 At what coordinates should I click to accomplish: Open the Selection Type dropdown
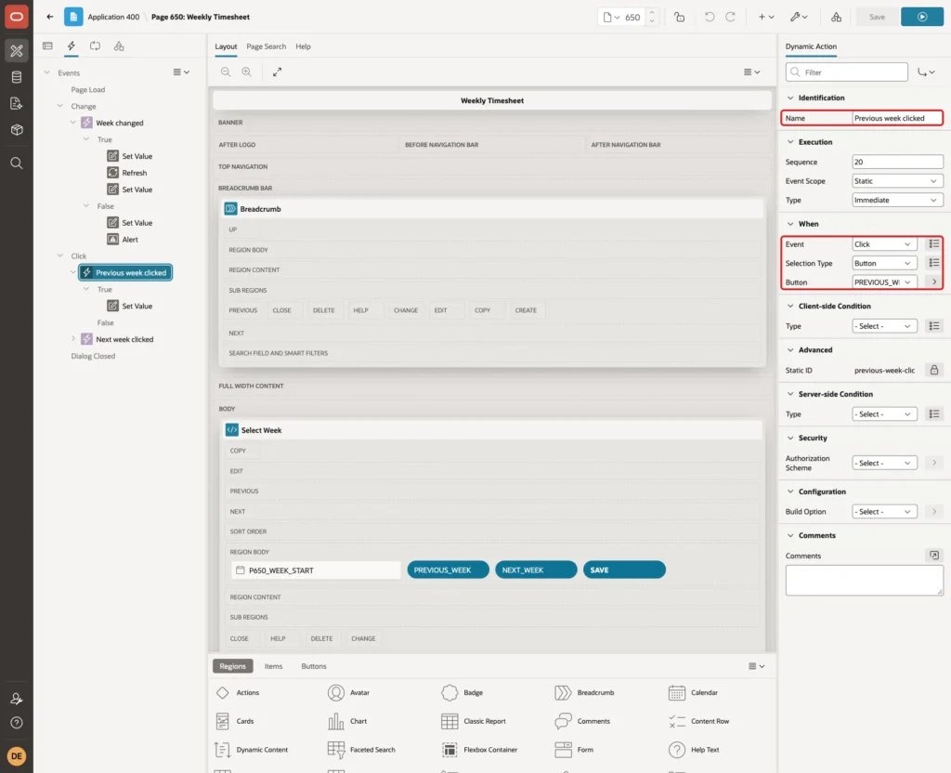pos(884,263)
